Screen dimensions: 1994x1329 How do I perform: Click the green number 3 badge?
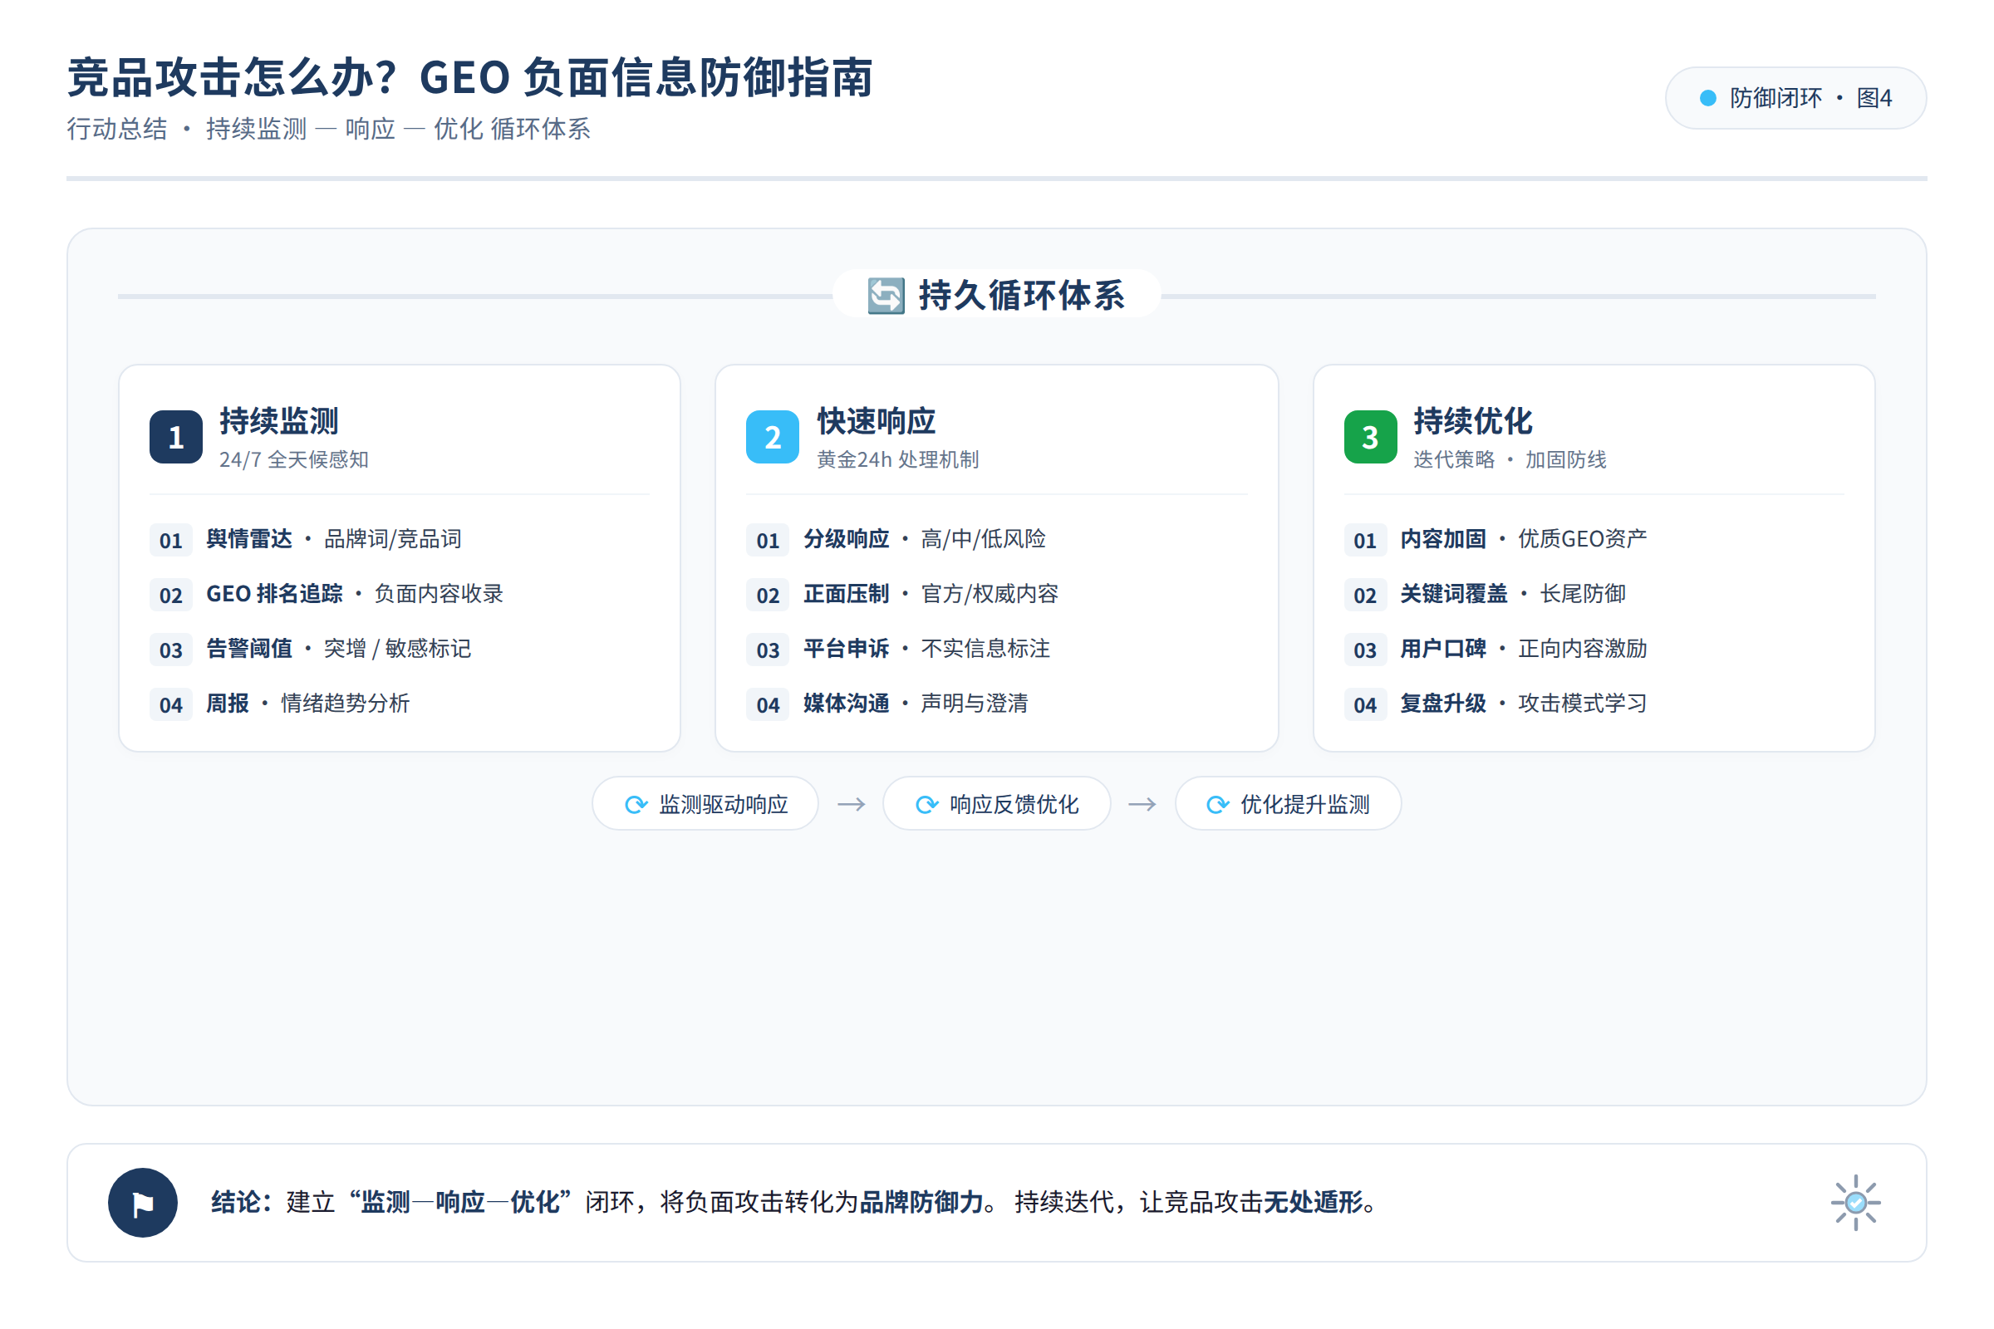[1370, 438]
